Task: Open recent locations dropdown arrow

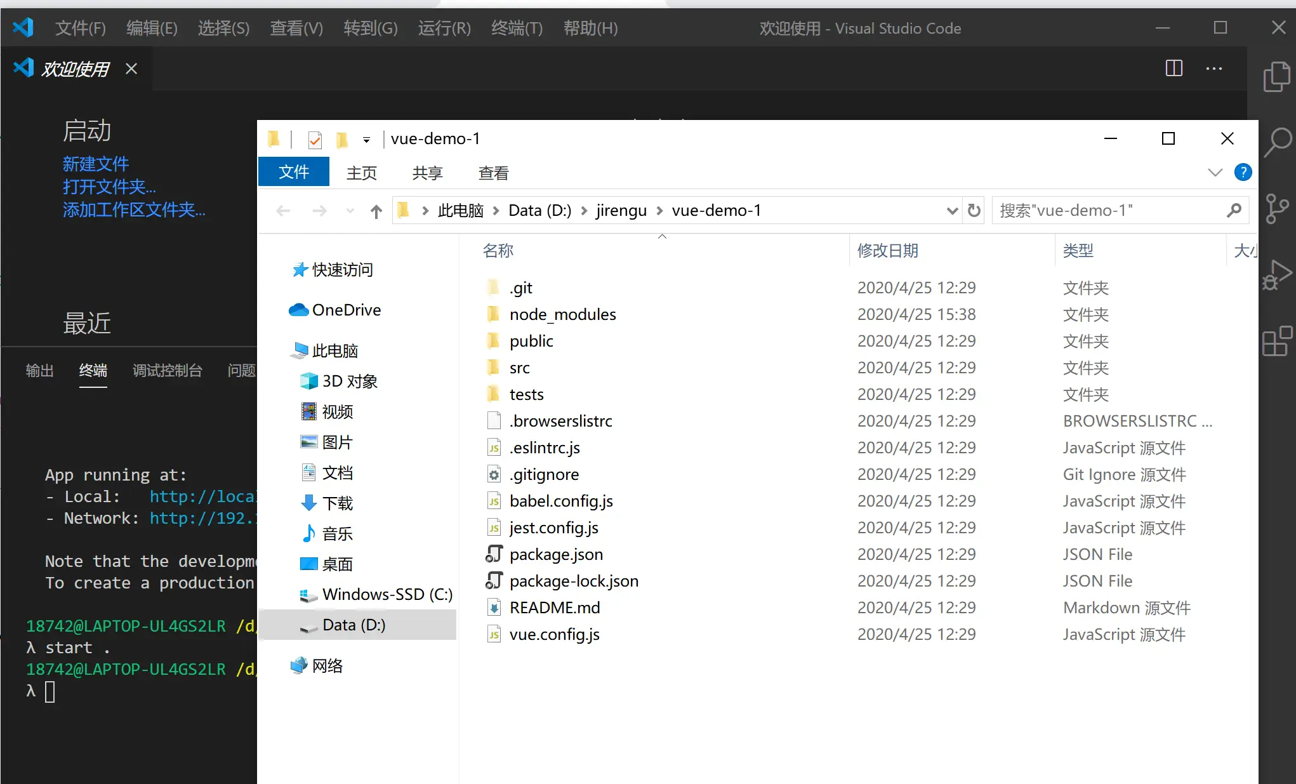Action: [x=350, y=211]
